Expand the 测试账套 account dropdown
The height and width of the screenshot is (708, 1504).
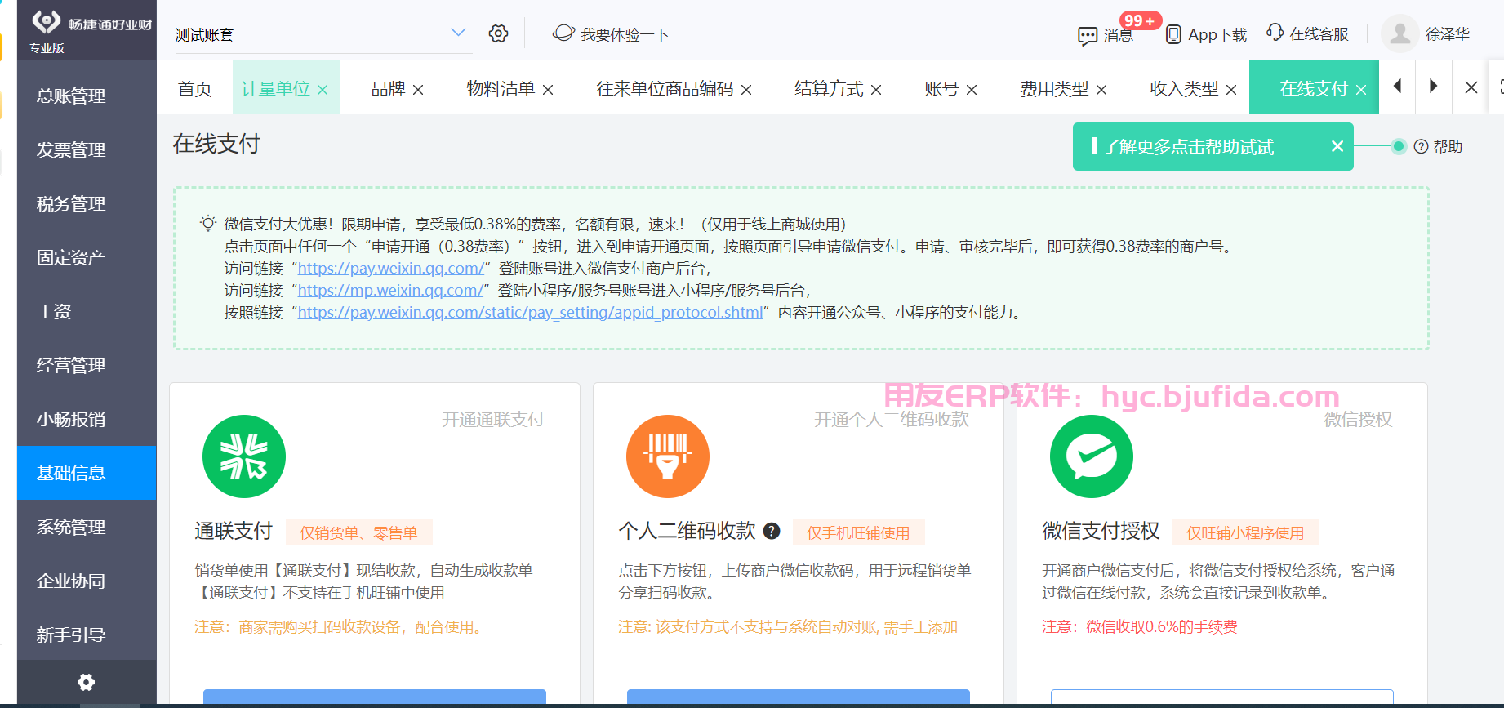[458, 33]
